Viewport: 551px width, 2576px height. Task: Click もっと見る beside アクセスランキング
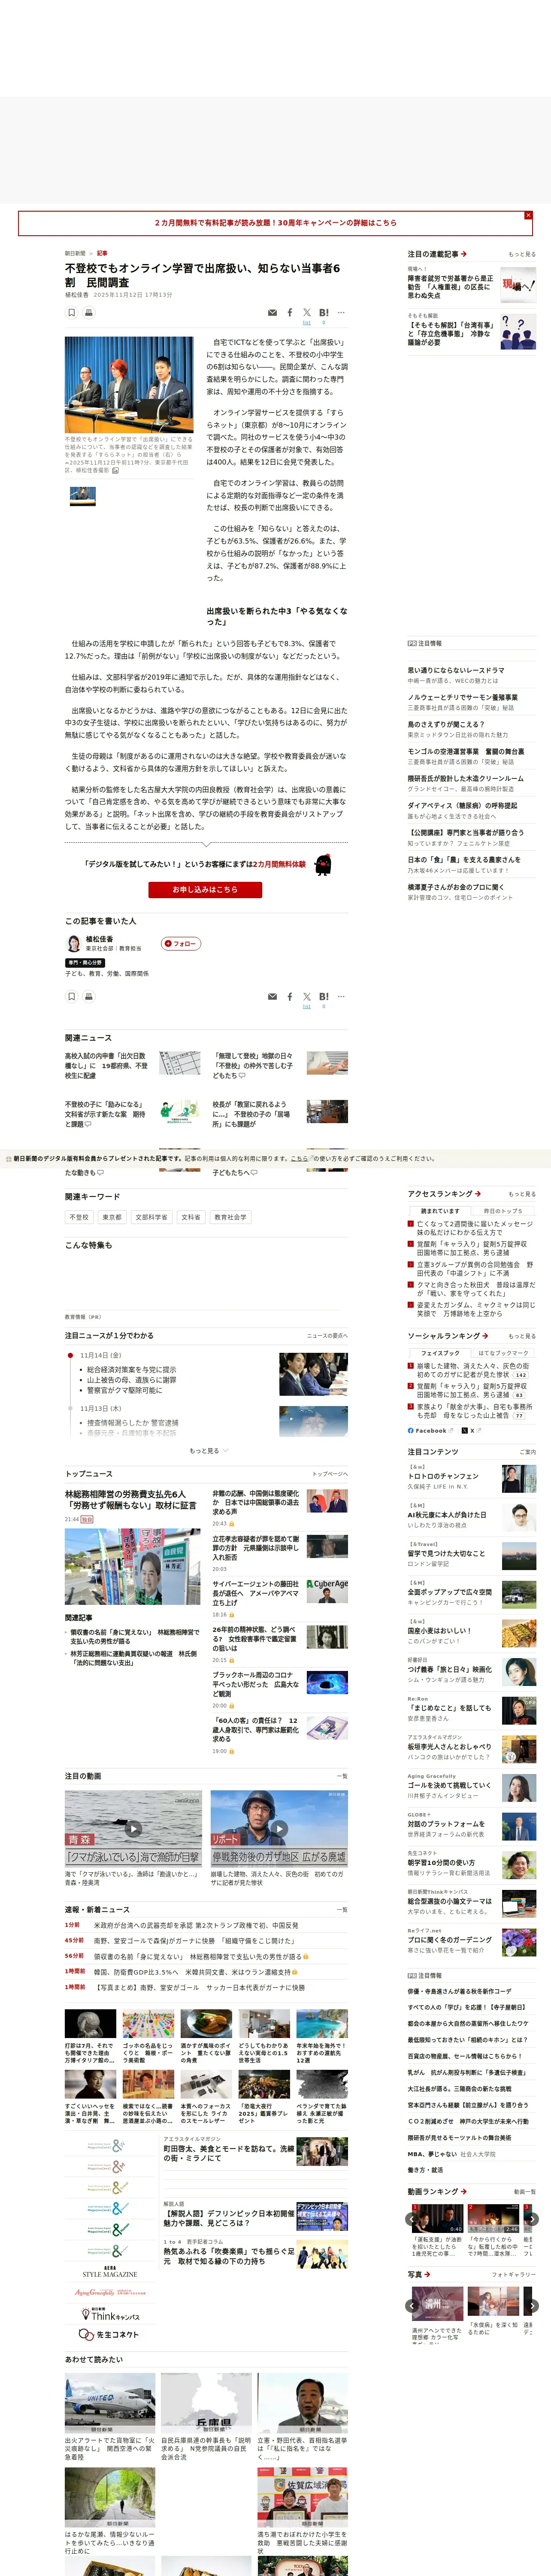[522, 1194]
